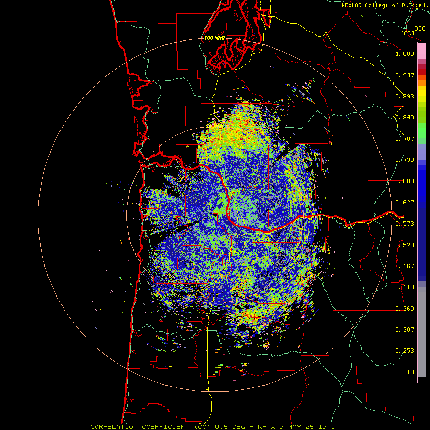The height and width of the screenshot is (430, 430).
Task: Select the 0.787 scale value
Action: pos(405,139)
